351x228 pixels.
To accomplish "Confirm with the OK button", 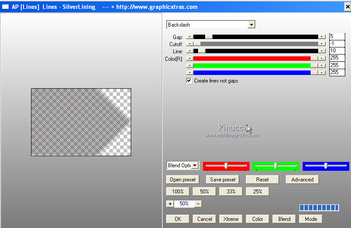I will click(178, 219).
